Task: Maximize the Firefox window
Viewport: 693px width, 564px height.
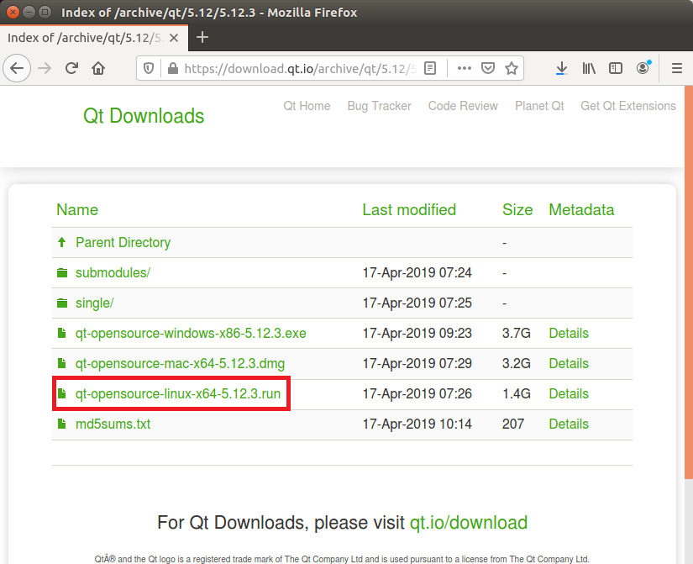Action: click(45, 12)
